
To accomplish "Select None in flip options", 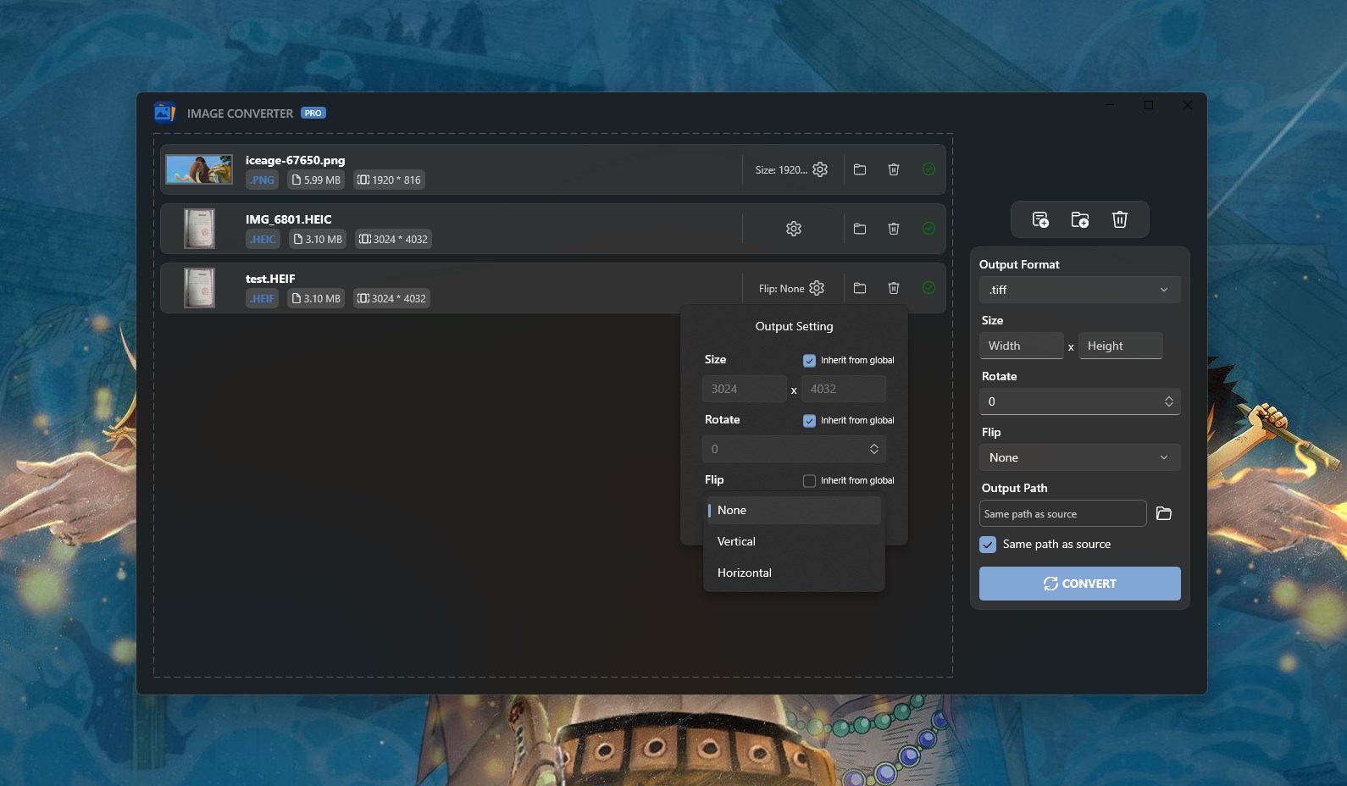I will 794,510.
